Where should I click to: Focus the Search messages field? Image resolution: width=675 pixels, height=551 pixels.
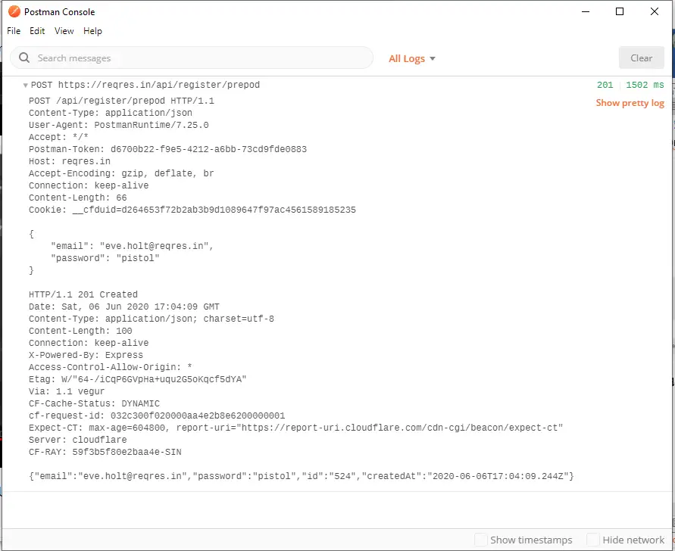pyautogui.click(x=192, y=58)
